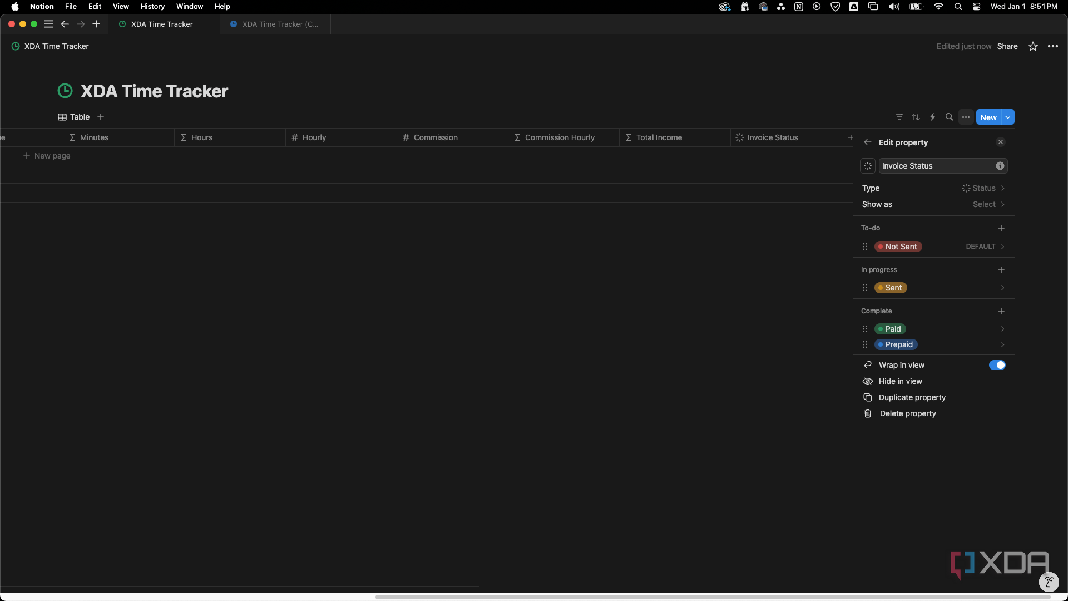This screenshot has height=601, width=1068.
Task: Switch to XDA Time Tracker (C... tab
Action: point(275,24)
